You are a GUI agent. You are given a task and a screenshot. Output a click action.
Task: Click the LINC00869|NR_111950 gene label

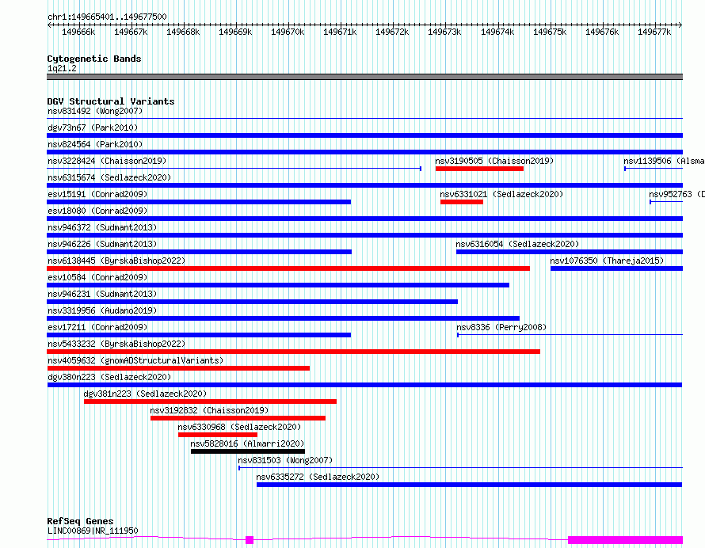pos(93,531)
